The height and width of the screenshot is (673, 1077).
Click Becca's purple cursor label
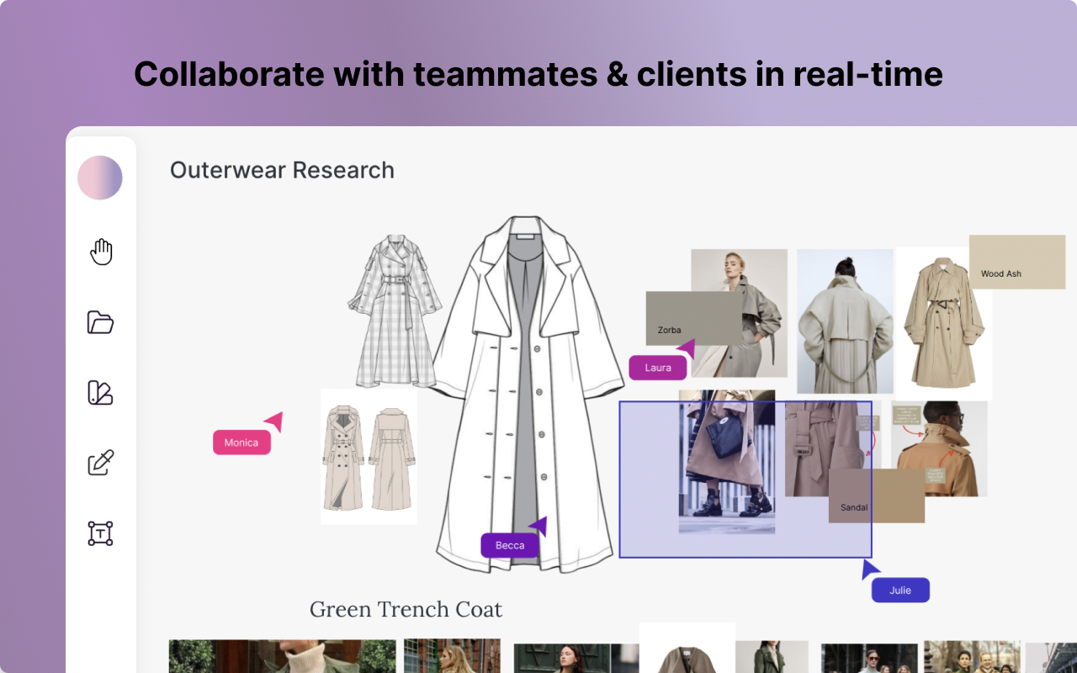tap(510, 545)
